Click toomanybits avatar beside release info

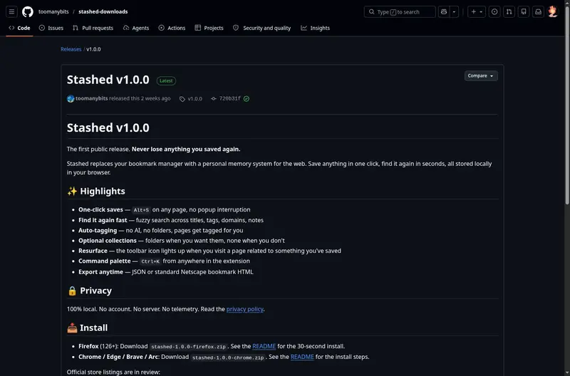(x=71, y=98)
